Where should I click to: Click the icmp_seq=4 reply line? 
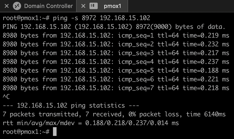coord(116,62)
